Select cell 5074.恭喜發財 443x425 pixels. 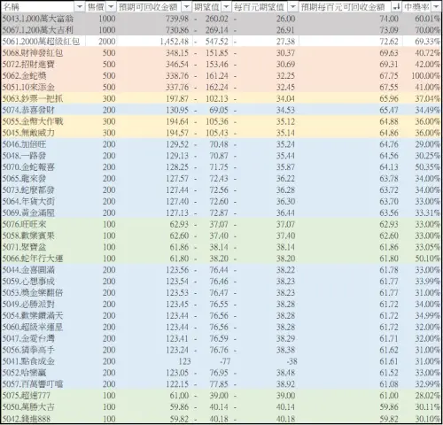(43, 110)
